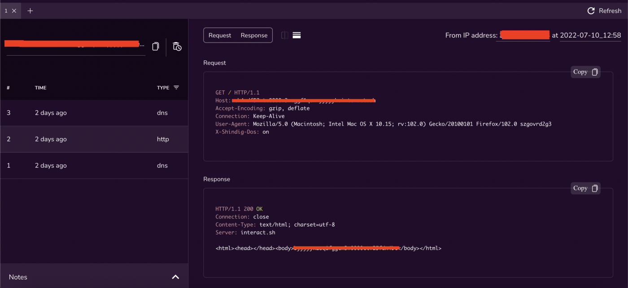Select interaction row 1 dns
This screenshot has height=288, width=628.
click(94, 166)
